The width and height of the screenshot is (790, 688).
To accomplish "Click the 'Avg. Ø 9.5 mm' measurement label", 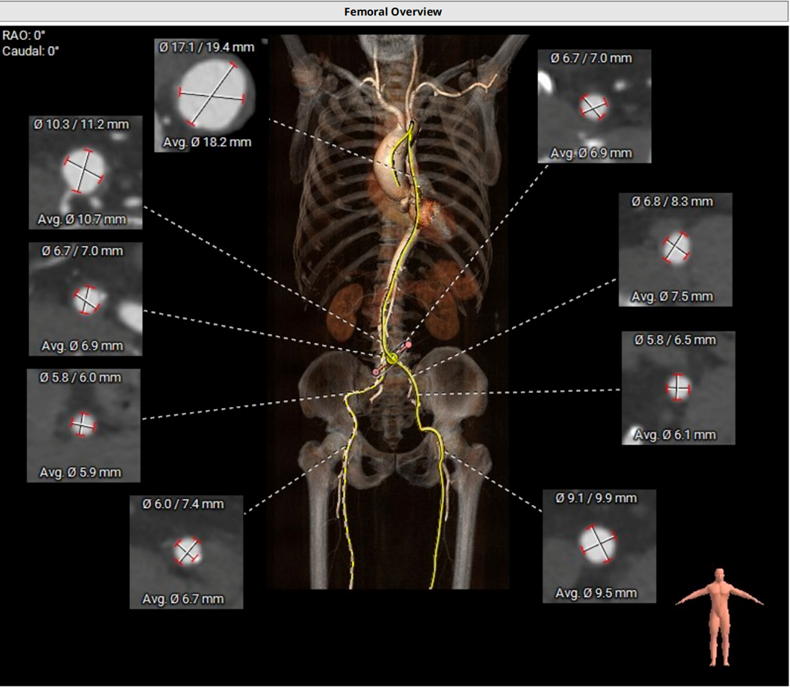I will click(x=596, y=592).
